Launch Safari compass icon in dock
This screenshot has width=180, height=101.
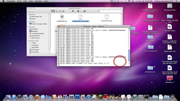pos(31,97)
